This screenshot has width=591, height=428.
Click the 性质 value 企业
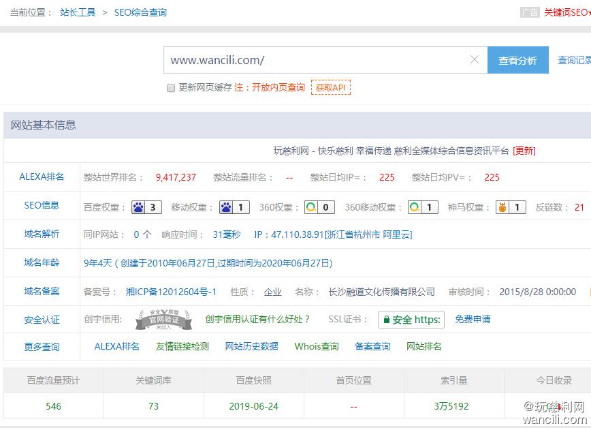coord(273,292)
